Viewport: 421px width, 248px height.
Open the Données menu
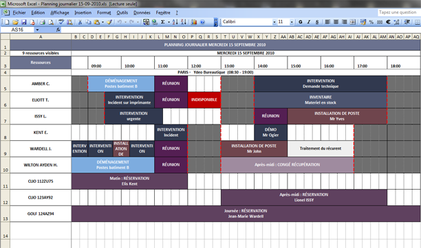142,12
